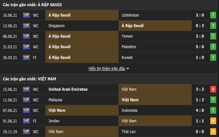This screenshot has width=219, height=137.
Task: Click the flag icon beside the Malaysia match
Action: (x=26, y=100)
